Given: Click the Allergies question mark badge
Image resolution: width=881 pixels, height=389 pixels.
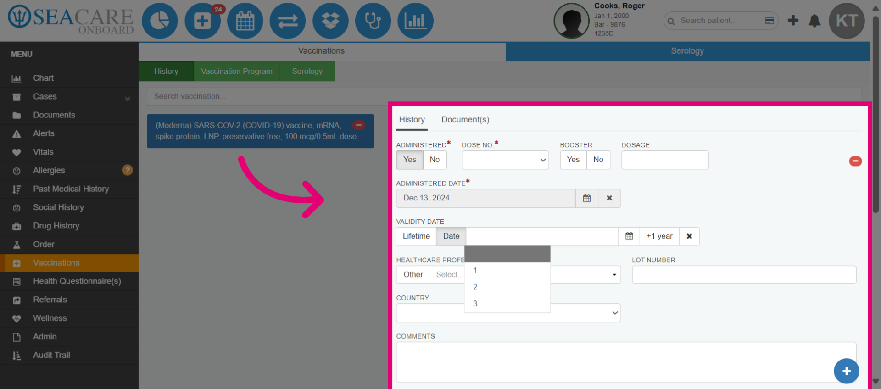Looking at the screenshot, I should coord(128,170).
